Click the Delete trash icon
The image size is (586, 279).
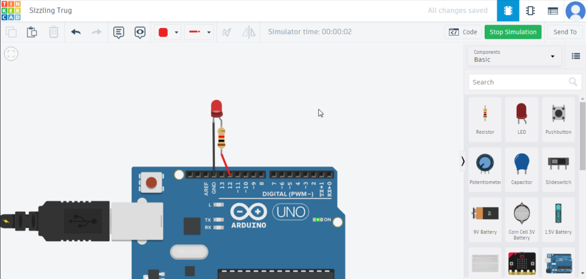click(54, 32)
